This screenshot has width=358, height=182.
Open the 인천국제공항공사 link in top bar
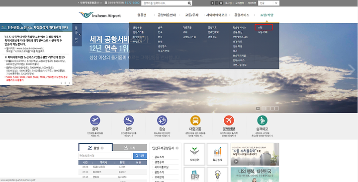click(89, 3)
